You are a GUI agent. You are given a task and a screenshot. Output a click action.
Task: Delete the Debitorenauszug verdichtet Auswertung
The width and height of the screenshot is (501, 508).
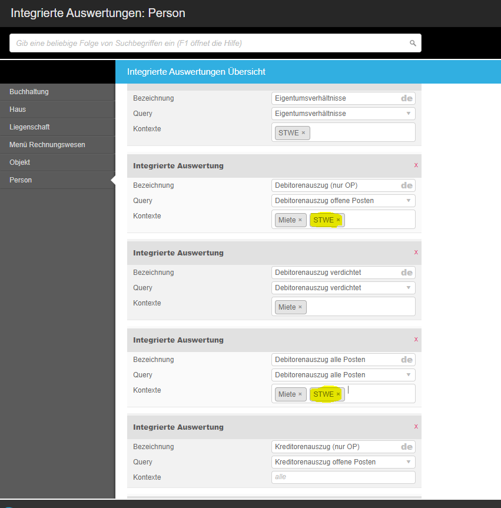click(416, 253)
